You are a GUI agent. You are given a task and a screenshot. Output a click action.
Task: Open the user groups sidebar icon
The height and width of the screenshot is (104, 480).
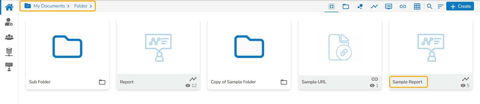(9, 37)
